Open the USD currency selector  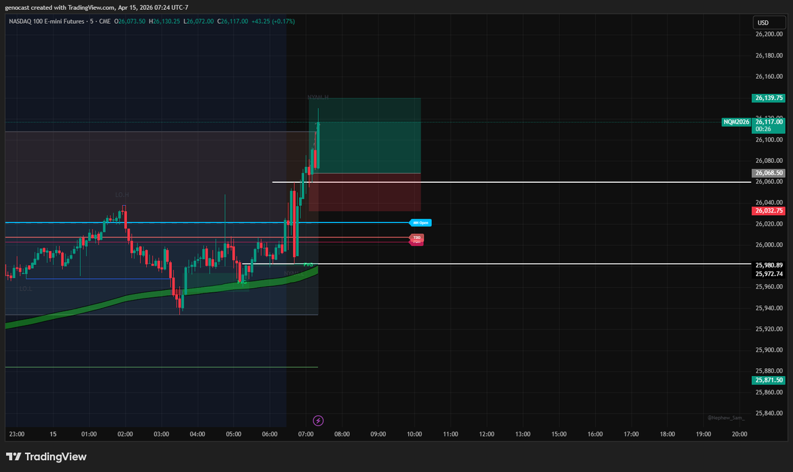click(x=769, y=23)
